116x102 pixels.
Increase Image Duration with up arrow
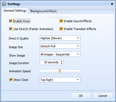point(61,61)
